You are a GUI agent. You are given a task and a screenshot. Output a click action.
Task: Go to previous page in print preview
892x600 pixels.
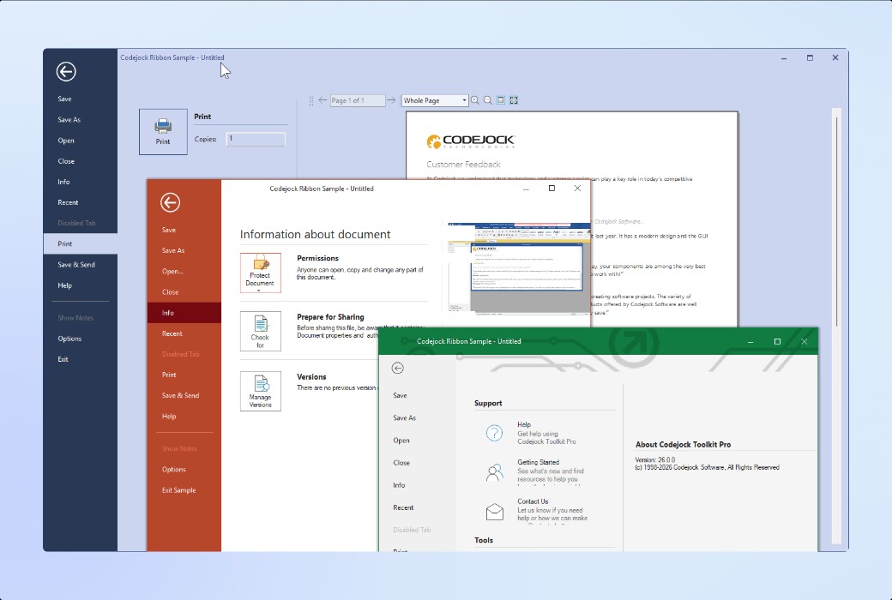point(322,100)
